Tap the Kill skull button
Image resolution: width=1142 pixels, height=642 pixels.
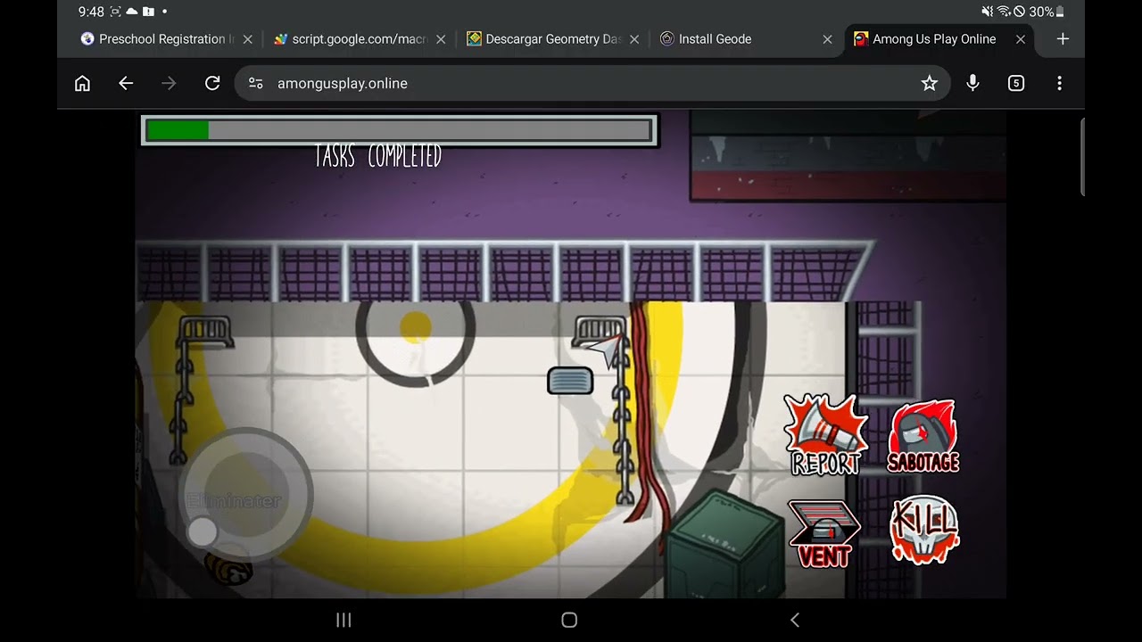(x=924, y=530)
